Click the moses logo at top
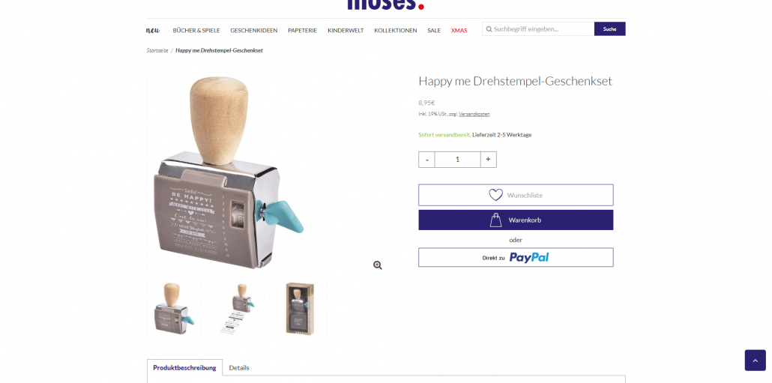The height and width of the screenshot is (383, 772). (385, 5)
